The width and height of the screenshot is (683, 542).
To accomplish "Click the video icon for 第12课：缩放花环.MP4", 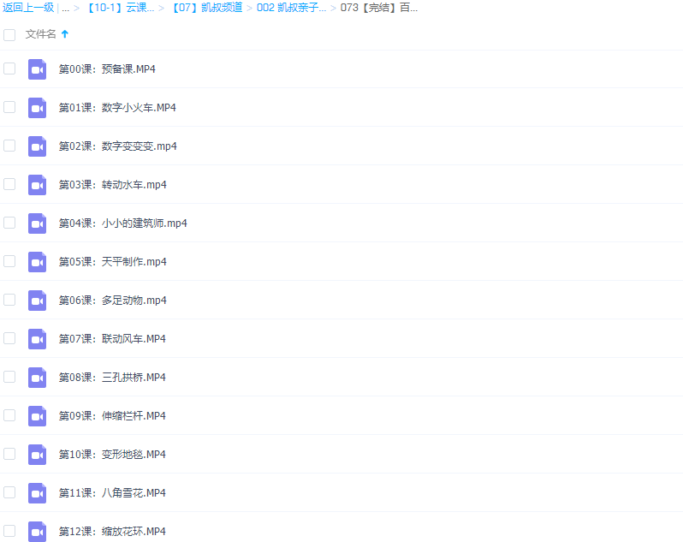I will click(37, 531).
